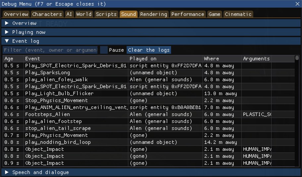Switch to the Overview tab
The width and height of the screenshot is (302, 177).
point(16,14)
